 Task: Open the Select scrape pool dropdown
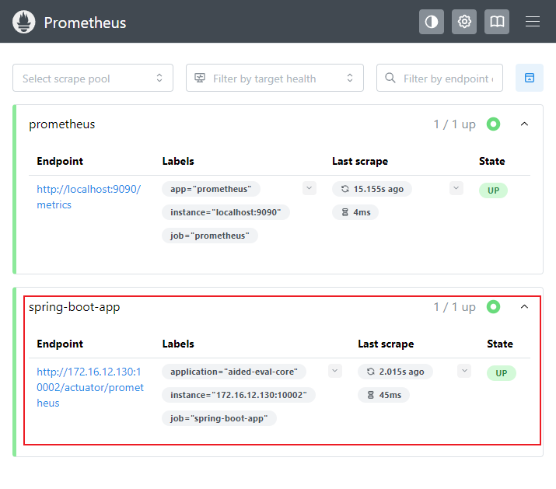pos(93,78)
